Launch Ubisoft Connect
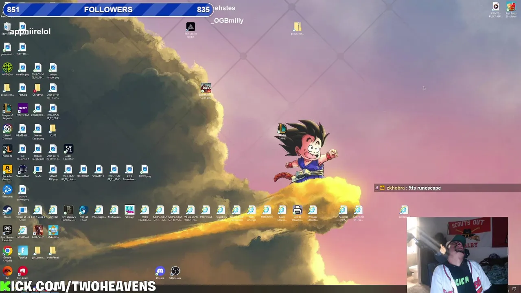The image size is (521, 293). [7, 132]
